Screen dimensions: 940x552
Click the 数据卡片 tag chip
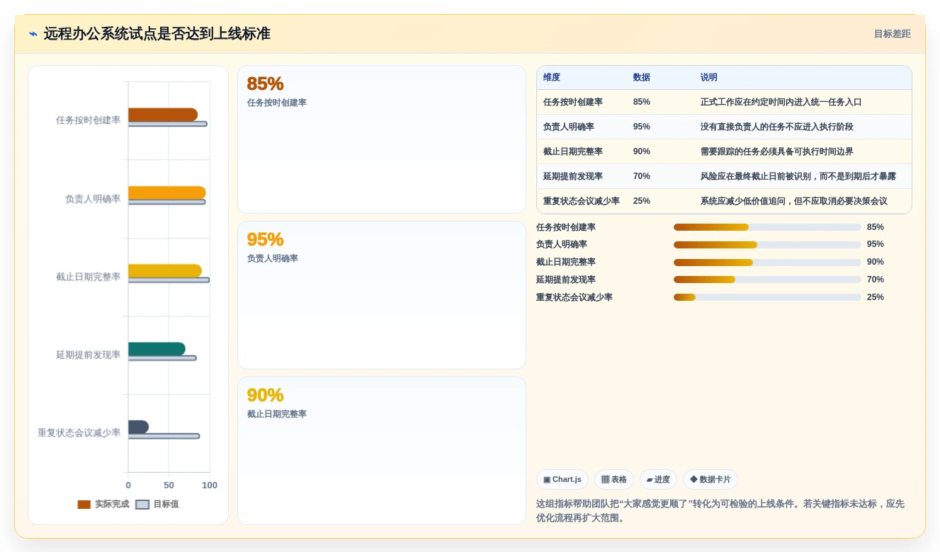pyautogui.click(x=710, y=479)
